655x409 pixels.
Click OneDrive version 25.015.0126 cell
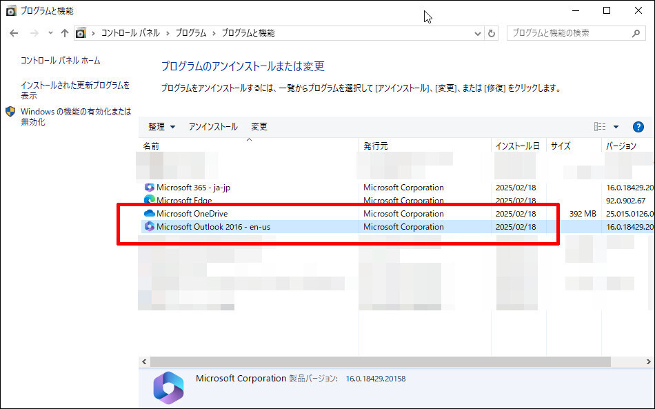[630, 214]
